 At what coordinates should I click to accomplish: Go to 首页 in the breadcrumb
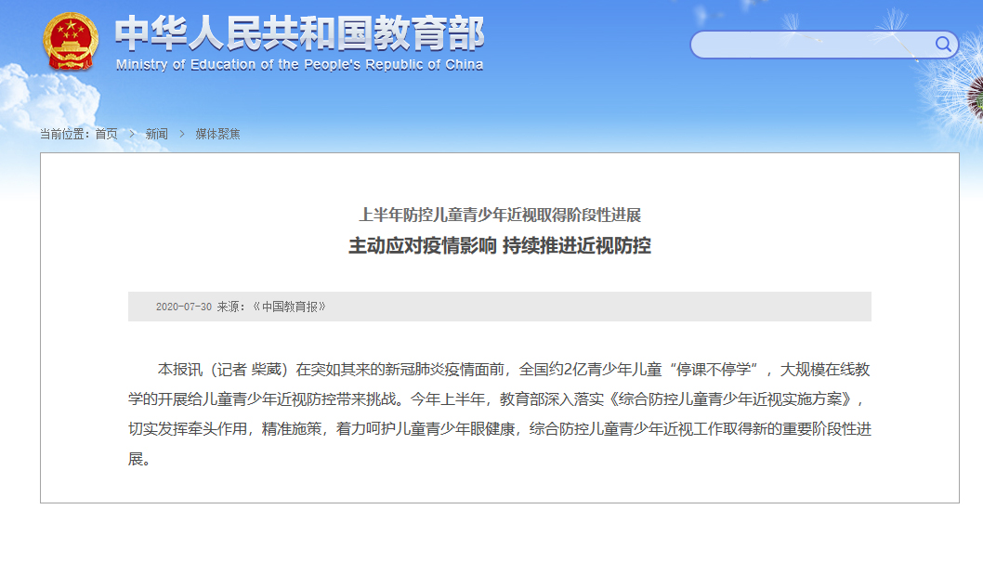107,134
